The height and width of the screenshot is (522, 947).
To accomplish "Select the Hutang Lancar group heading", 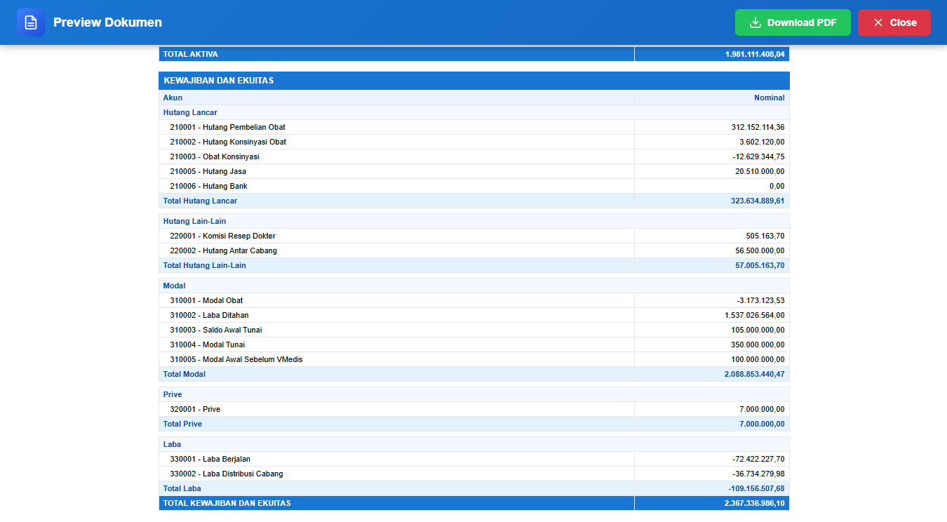I will coord(190,112).
